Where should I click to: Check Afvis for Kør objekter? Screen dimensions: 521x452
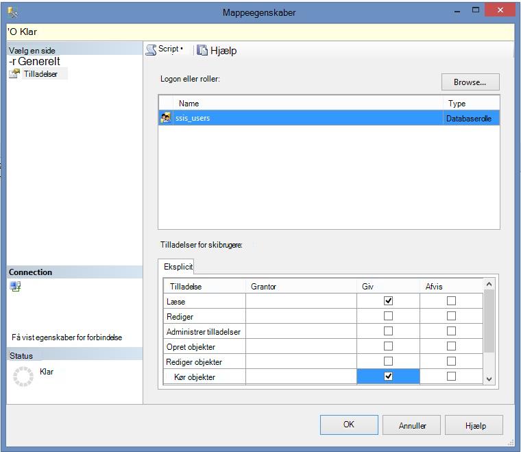point(451,377)
